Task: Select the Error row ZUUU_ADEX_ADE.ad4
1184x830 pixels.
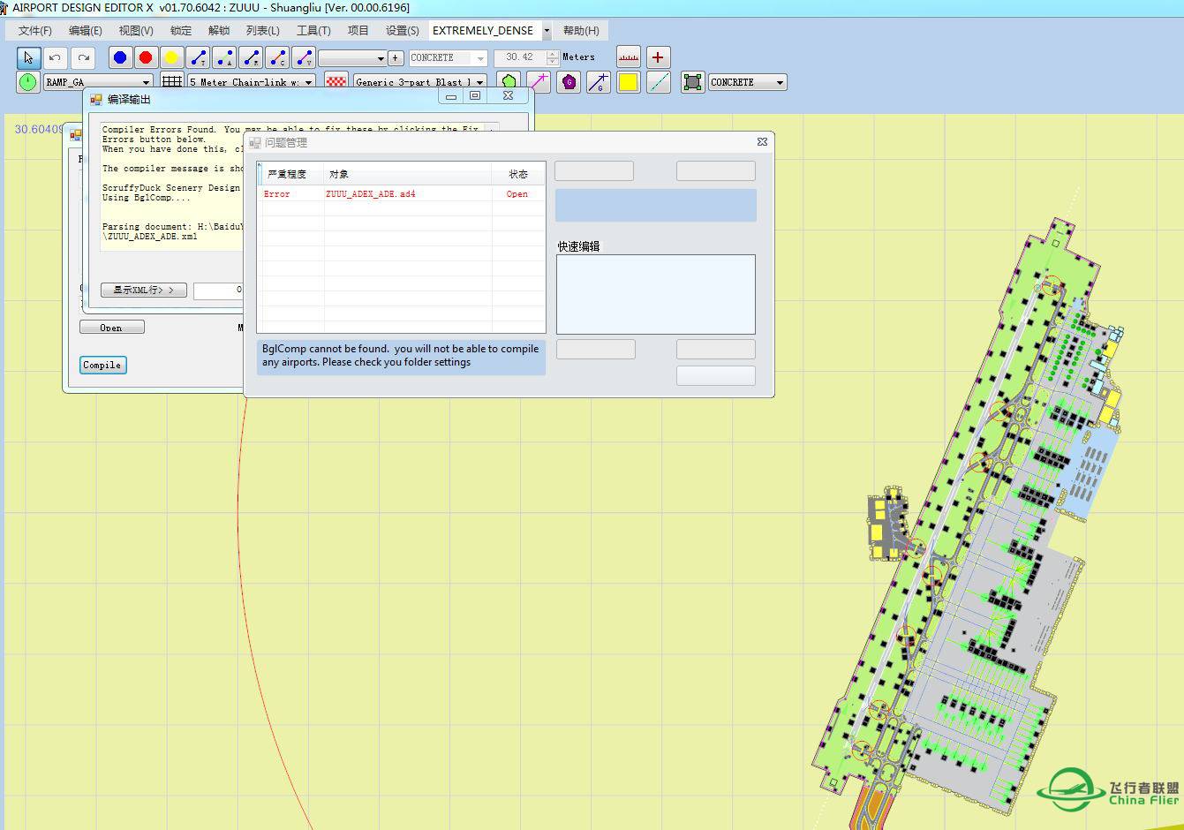Action: click(x=370, y=194)
